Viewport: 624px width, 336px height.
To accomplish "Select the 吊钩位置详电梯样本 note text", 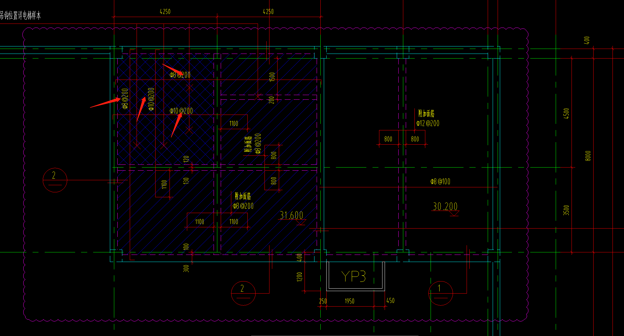I will point(20,15).
